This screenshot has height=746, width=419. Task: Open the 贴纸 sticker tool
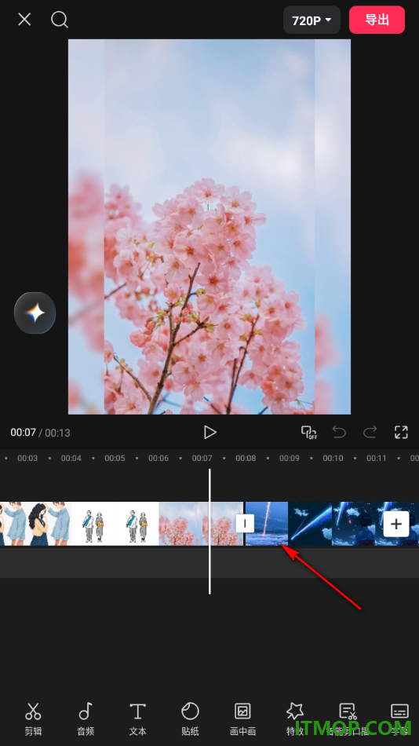click(190, 719)
